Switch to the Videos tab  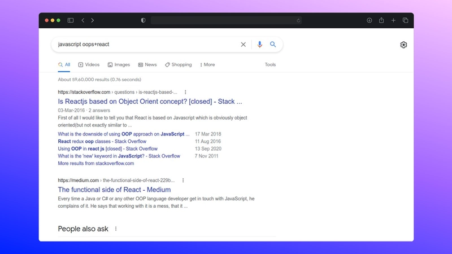point(89,65)
